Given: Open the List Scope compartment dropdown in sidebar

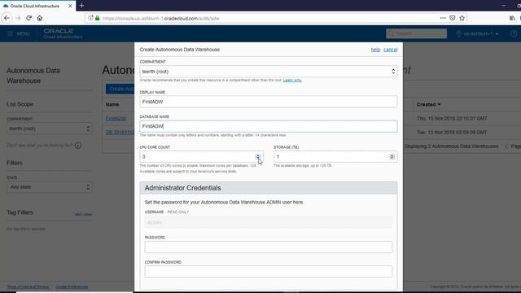Looking at the screenshot, I should pyautogui.click(x=49, y=129).
